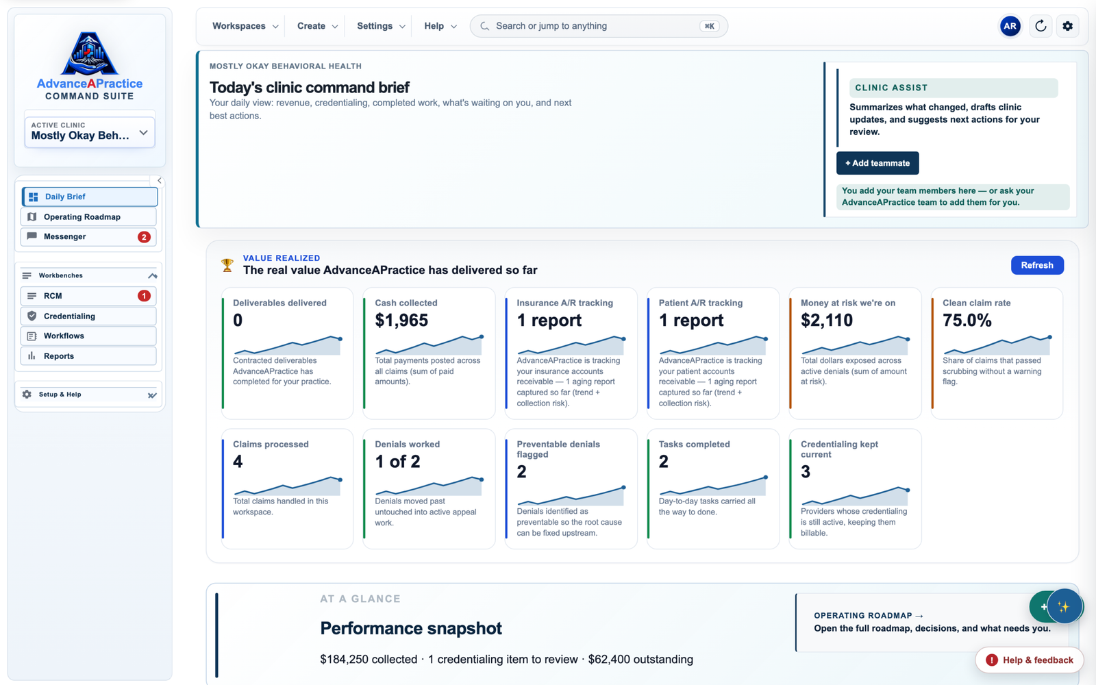The image size is (1096, 685).
Task: Open the Workspaces dropdown menu
Action: (x=245, y=26)
